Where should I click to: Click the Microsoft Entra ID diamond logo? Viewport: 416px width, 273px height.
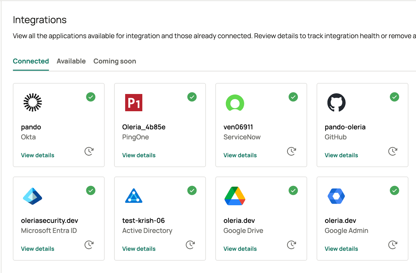[x=32, y=196]
